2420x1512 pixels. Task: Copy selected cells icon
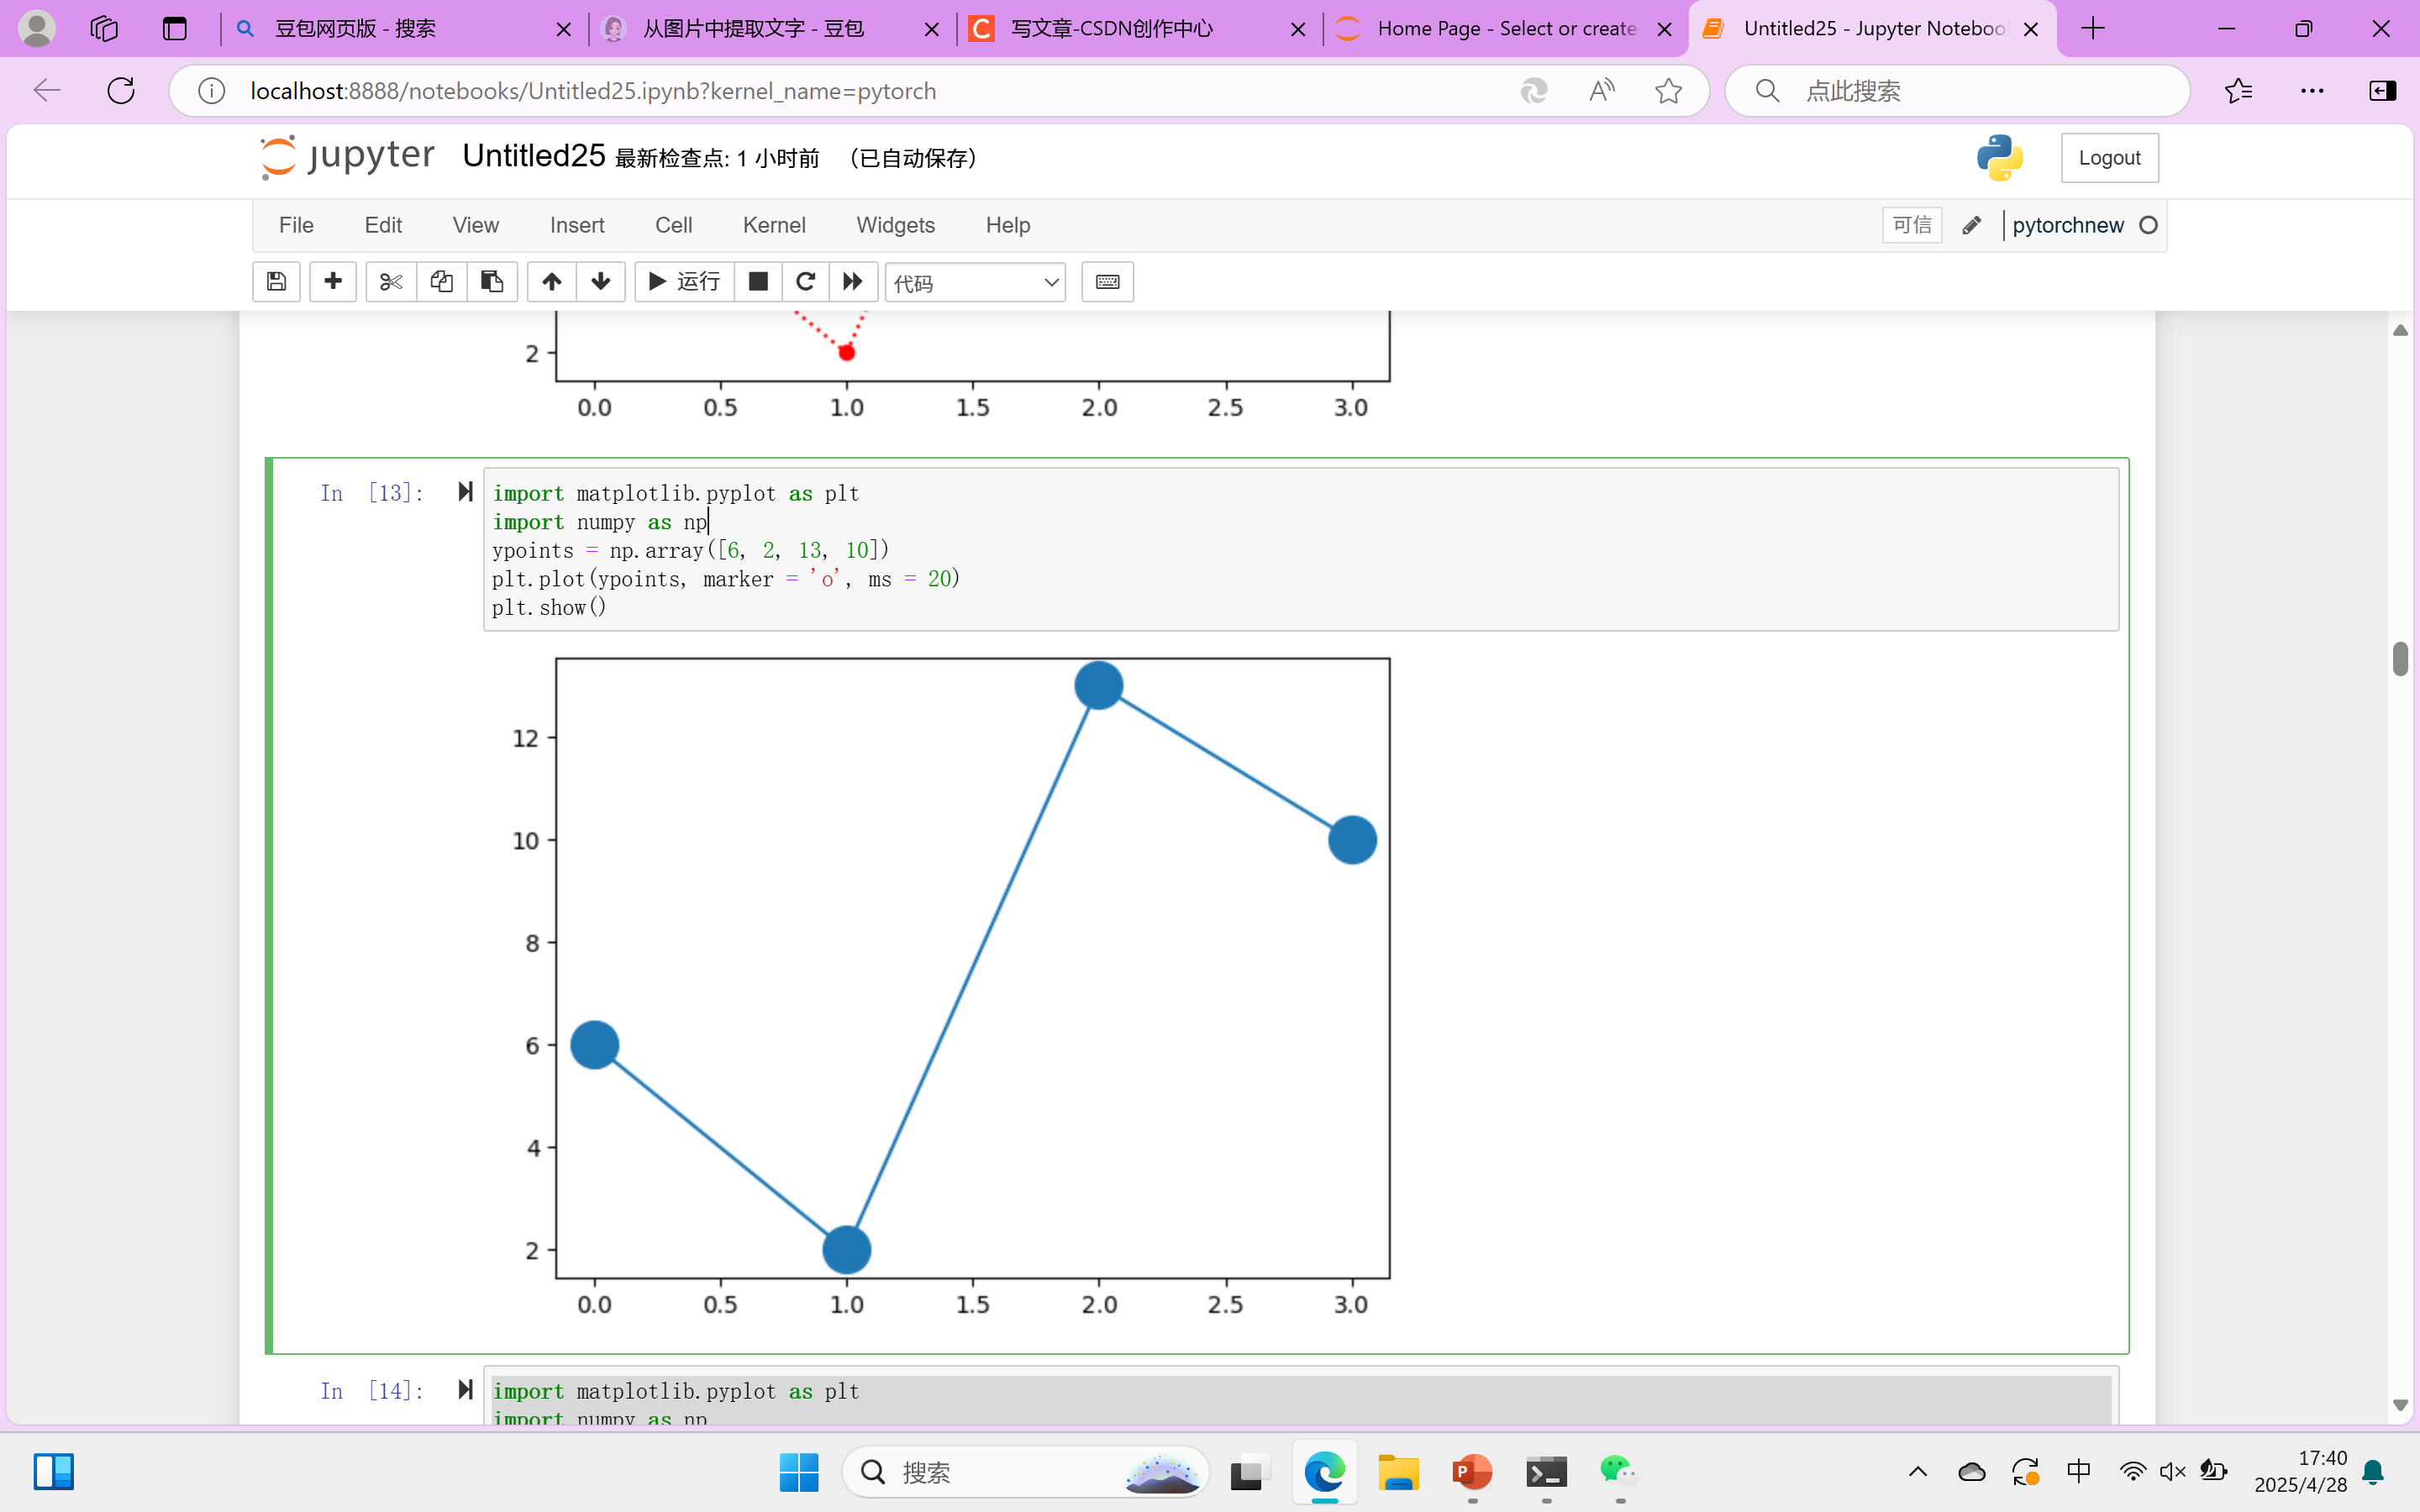(441, 282)
